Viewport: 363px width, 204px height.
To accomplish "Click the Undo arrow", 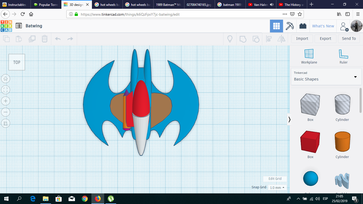I will [58, 39].
